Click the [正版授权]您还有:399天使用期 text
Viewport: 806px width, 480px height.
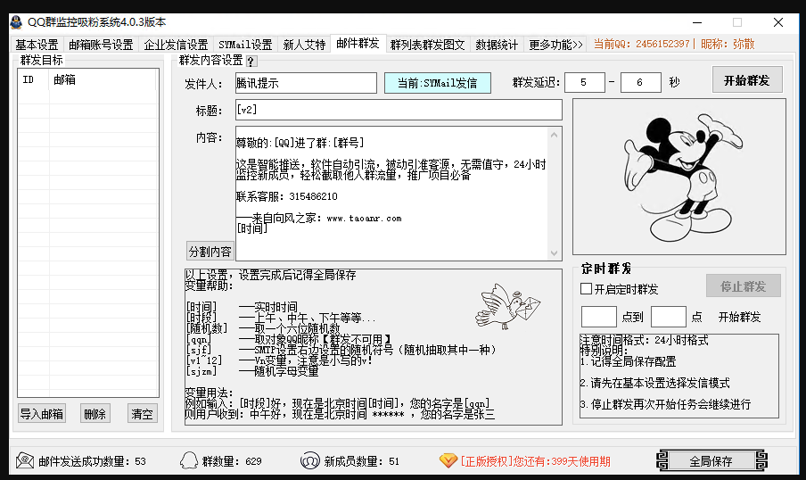pyautogui.click(x=536, y=461)
